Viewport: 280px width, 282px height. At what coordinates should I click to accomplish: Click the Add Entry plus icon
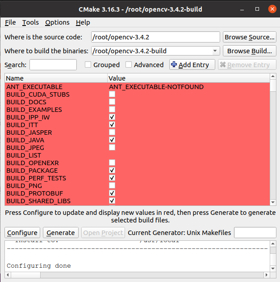tap(174, 64)
